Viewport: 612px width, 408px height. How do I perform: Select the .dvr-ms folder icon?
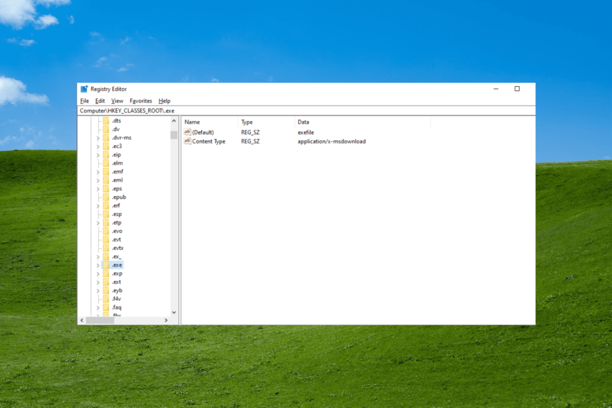[106, 138]
